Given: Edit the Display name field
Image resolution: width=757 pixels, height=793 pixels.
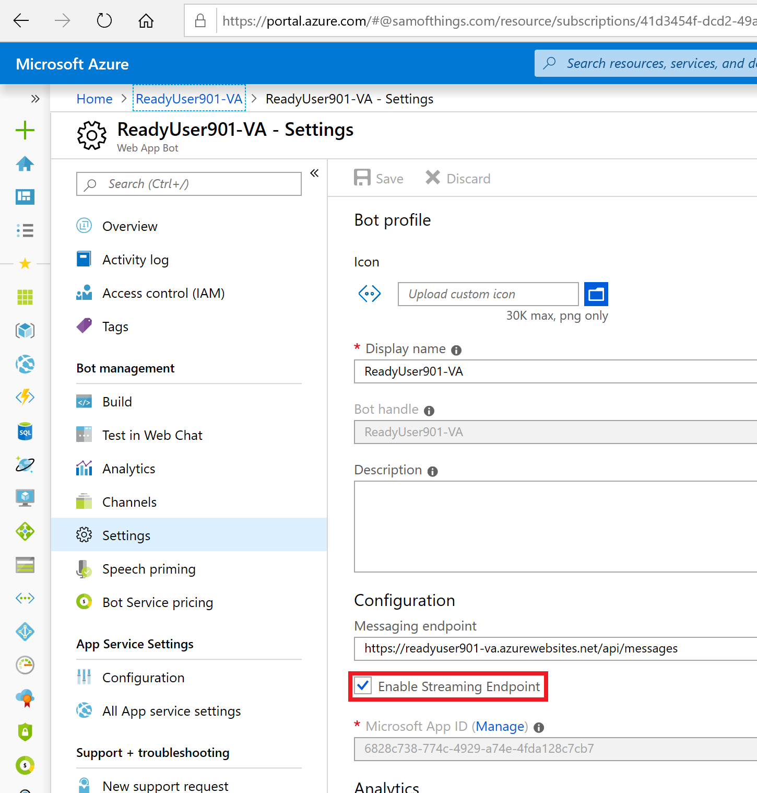Looking at the screenshot, I should (x=555, y=371).
